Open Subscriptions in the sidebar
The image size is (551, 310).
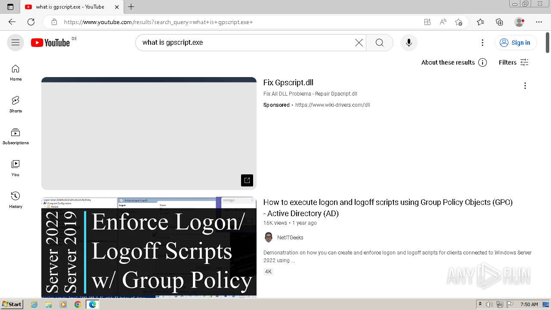15,136
